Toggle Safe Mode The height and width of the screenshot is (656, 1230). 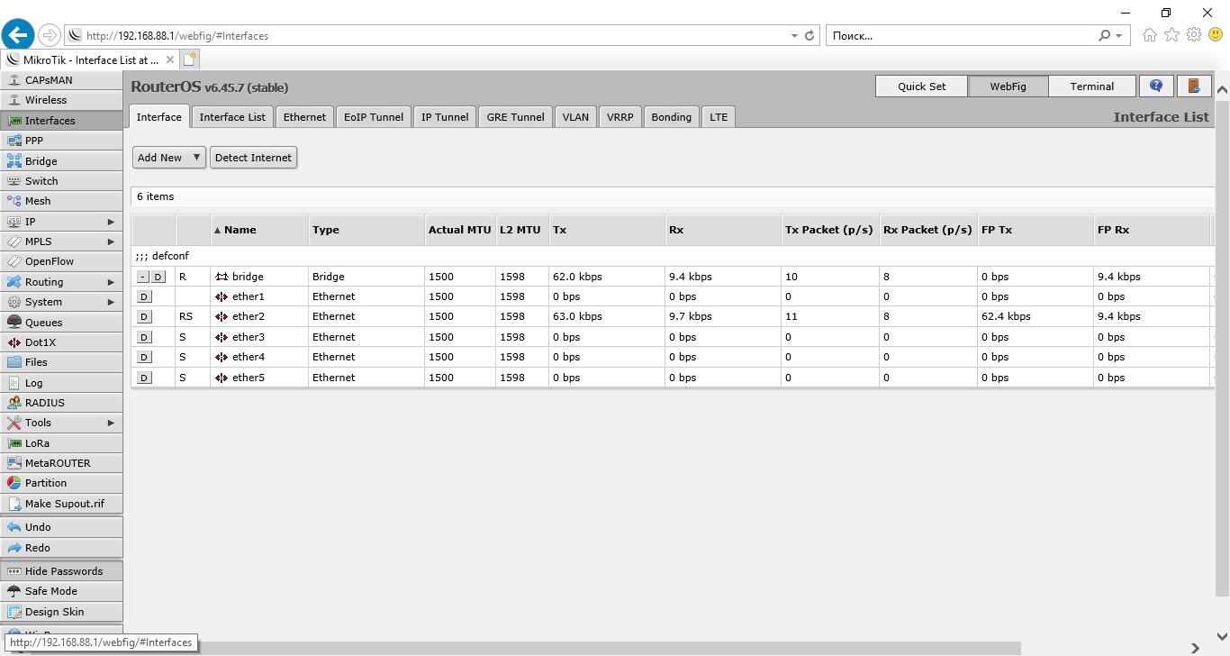point(61,591)
